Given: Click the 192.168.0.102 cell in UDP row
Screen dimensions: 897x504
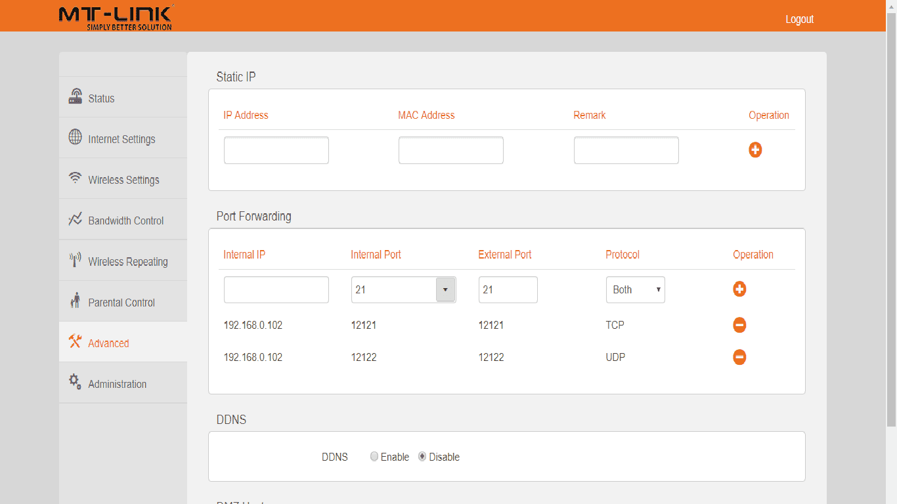Looking at the screenshot, I should point(253,357).
